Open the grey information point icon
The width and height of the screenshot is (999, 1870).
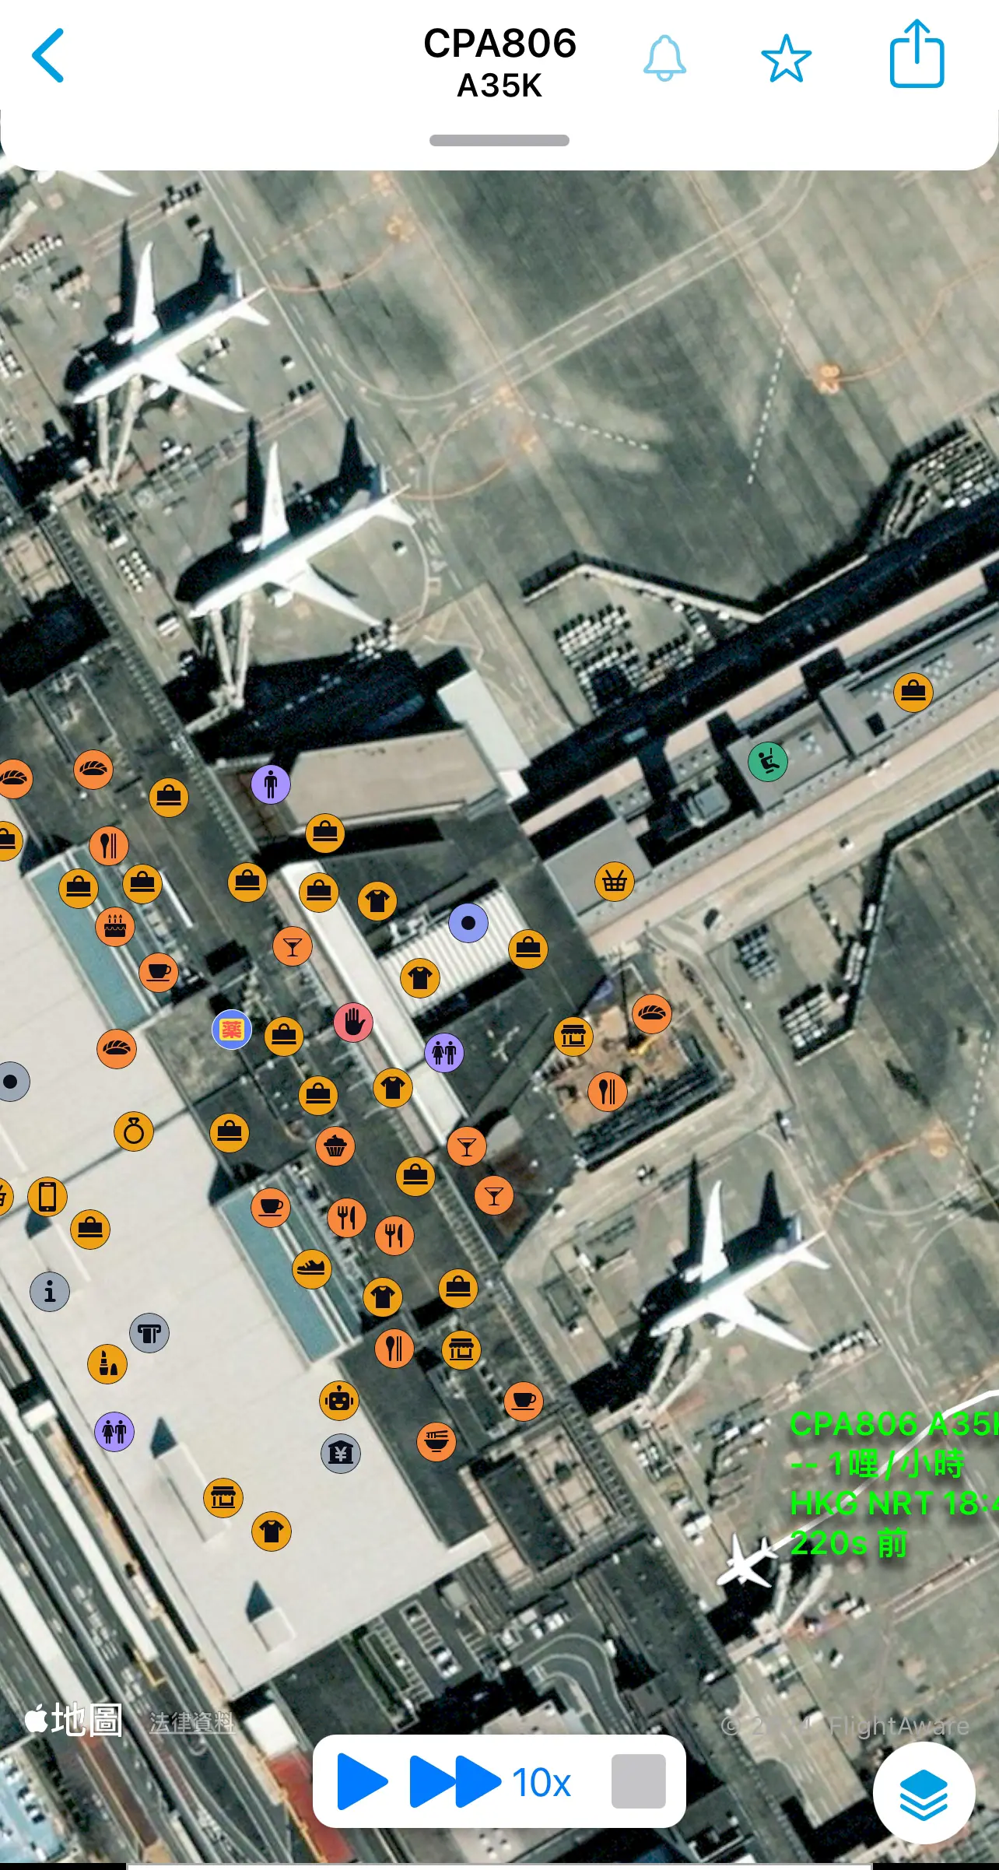tap(50, 1292)
